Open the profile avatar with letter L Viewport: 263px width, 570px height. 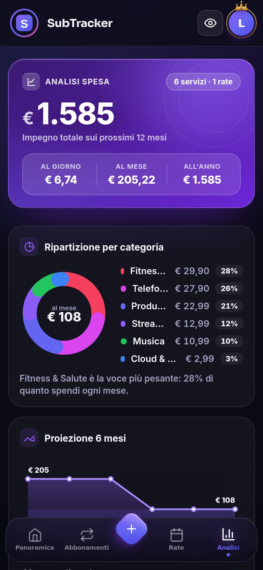point(241,23)
